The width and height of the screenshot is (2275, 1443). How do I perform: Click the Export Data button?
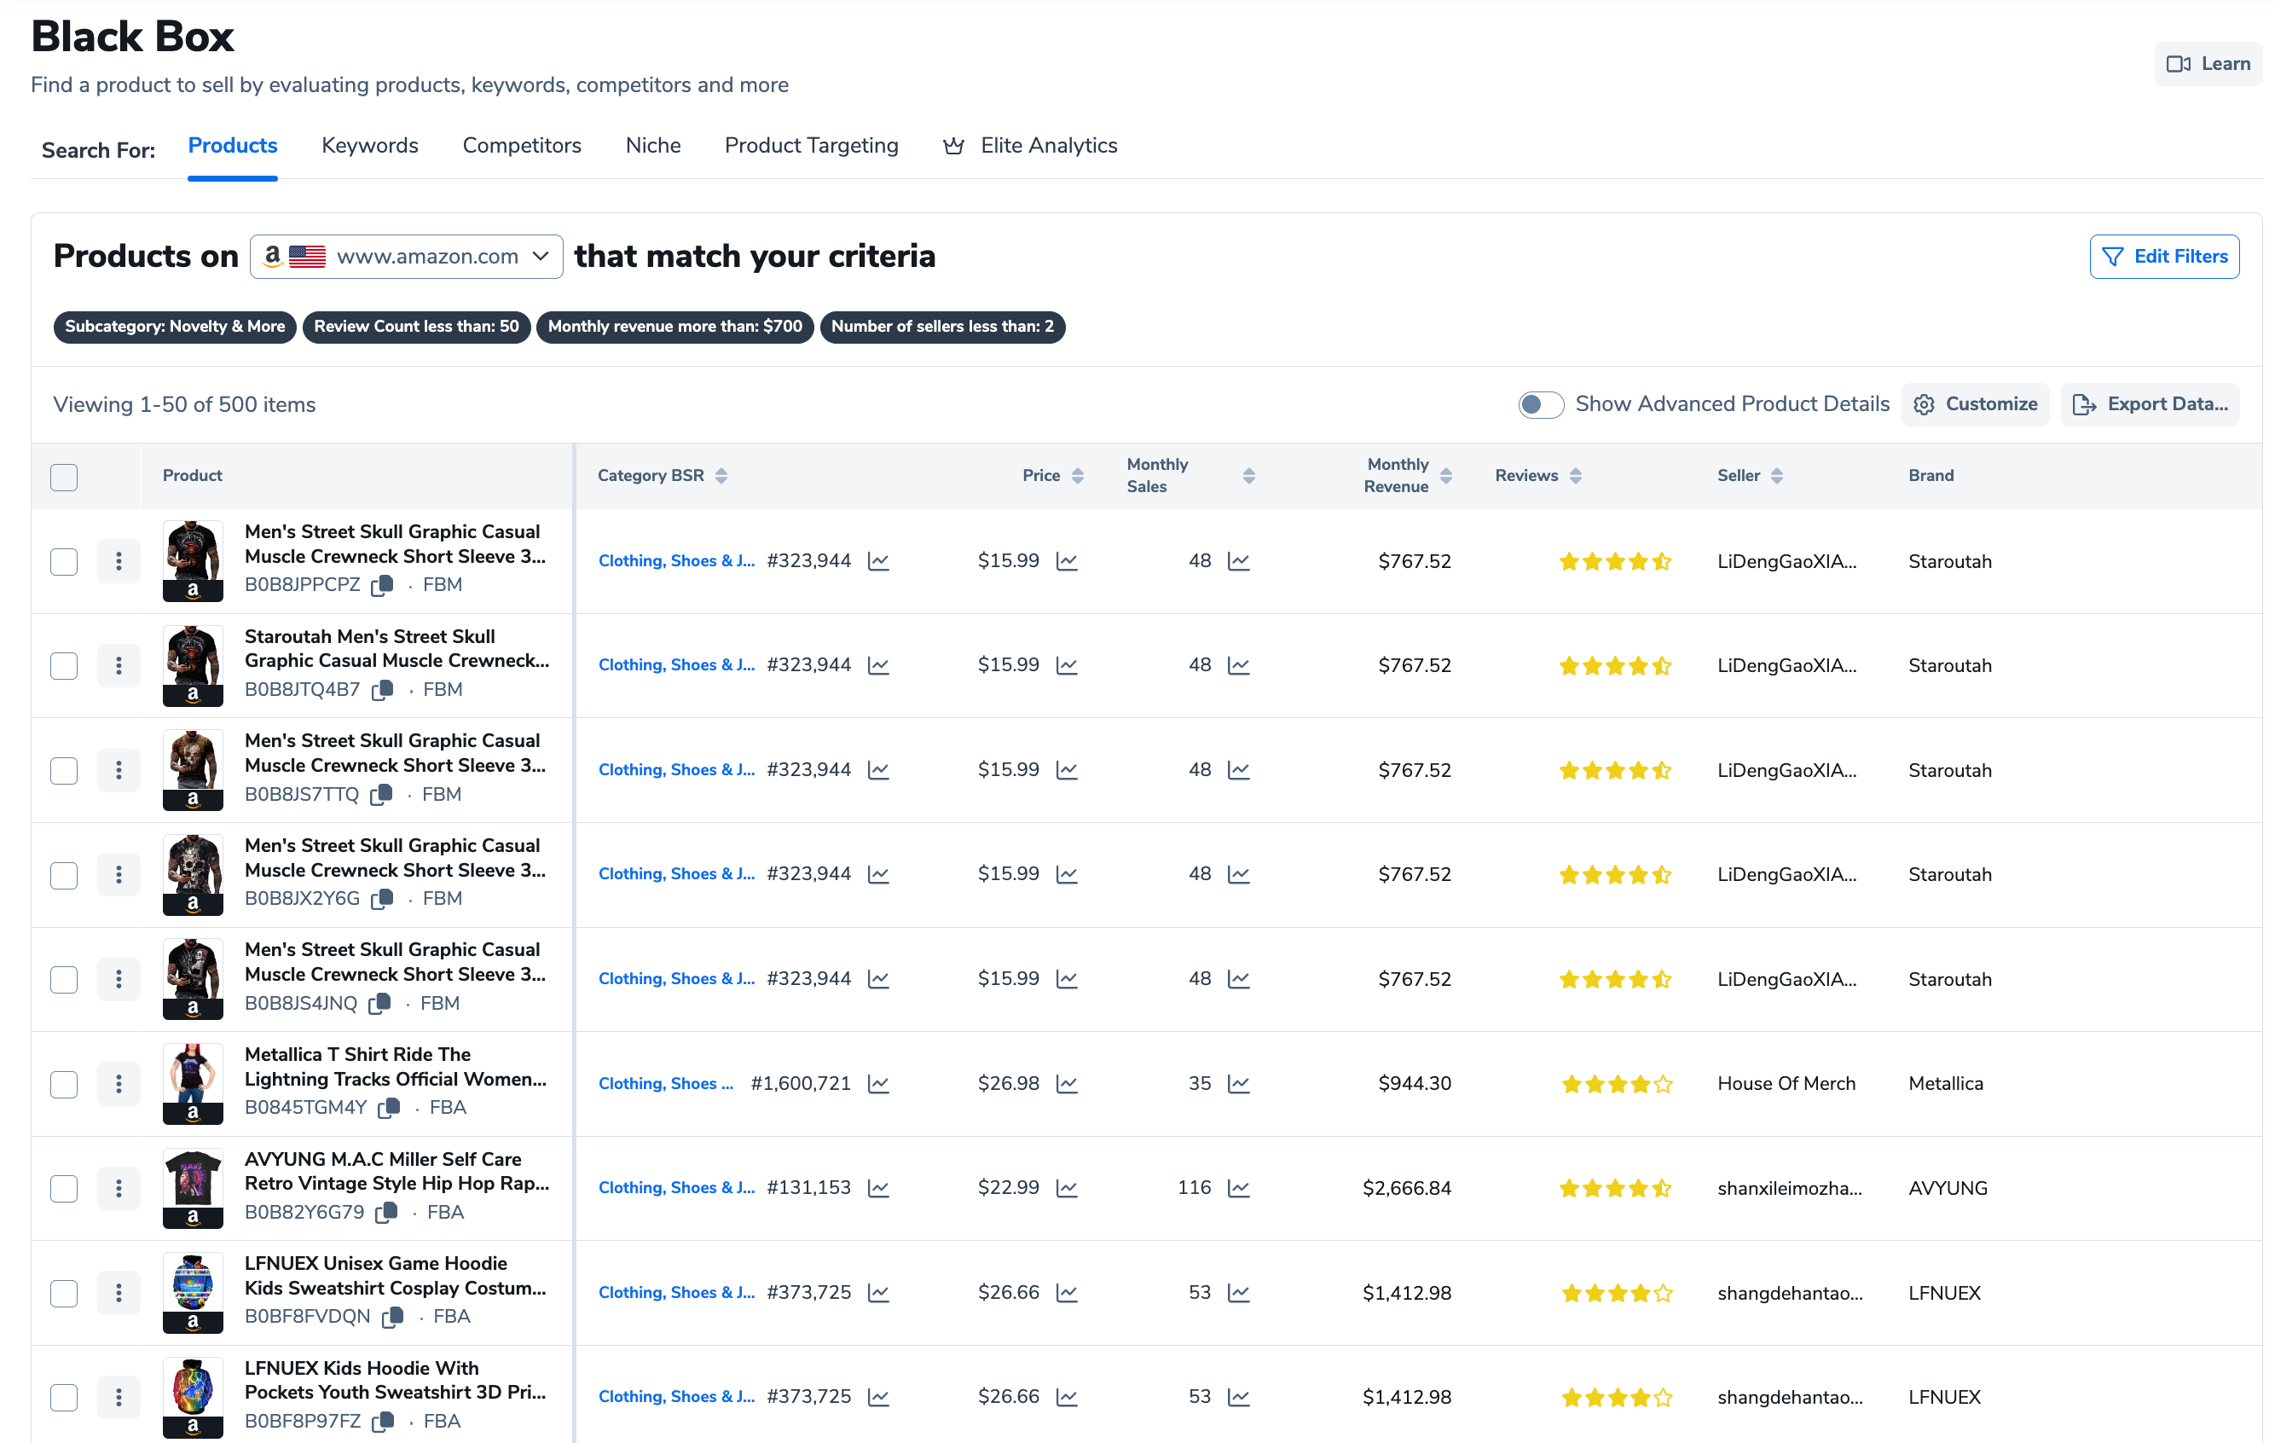[2150, 404]
